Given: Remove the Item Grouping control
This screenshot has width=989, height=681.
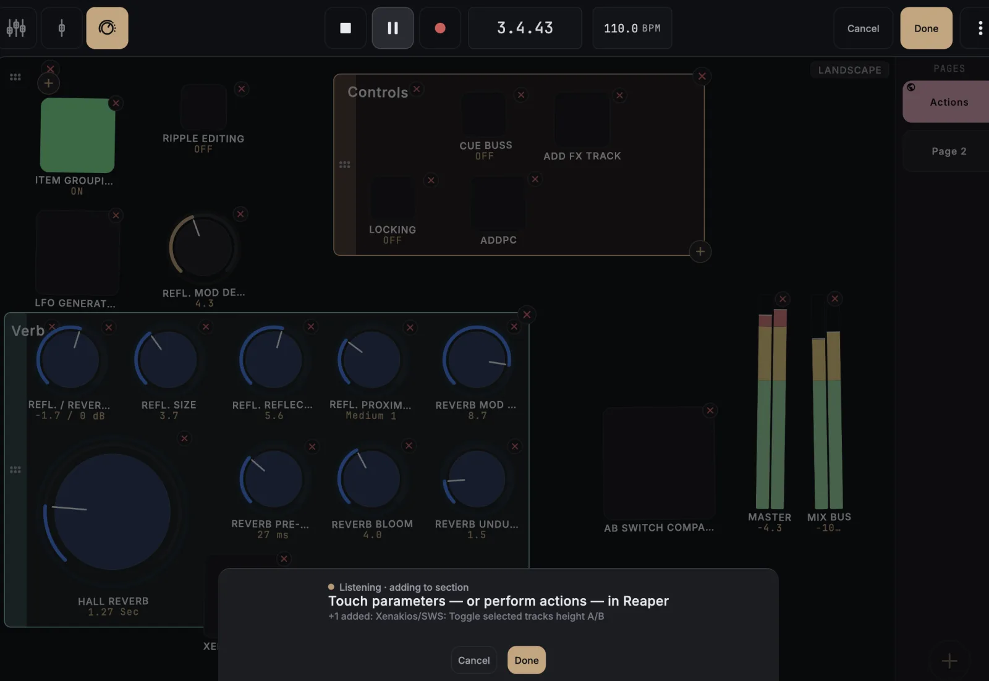Looking at the screenshot, I should 116,103.
